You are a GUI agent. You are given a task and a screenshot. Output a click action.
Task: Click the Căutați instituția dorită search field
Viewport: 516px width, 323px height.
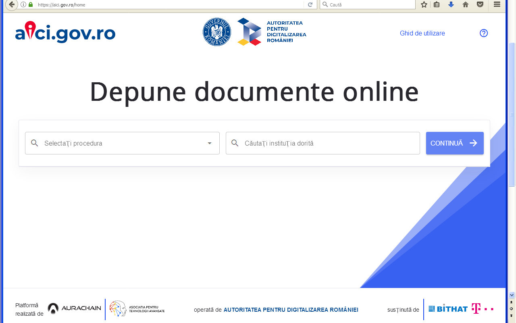pyautogui.click(x=322, y=143)
